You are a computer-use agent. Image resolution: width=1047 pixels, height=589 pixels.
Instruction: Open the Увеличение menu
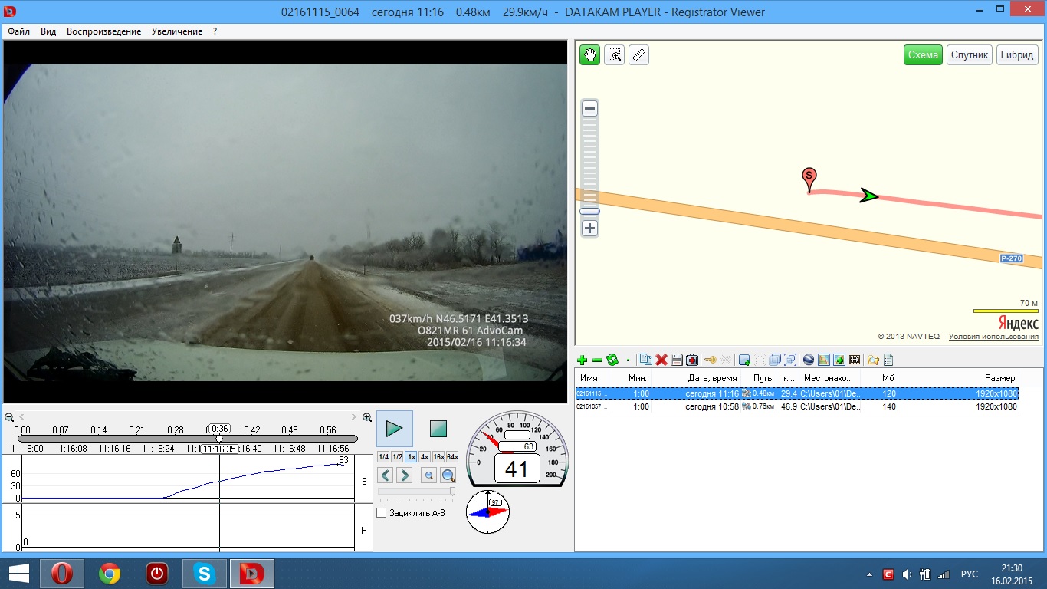coord(177,31)
